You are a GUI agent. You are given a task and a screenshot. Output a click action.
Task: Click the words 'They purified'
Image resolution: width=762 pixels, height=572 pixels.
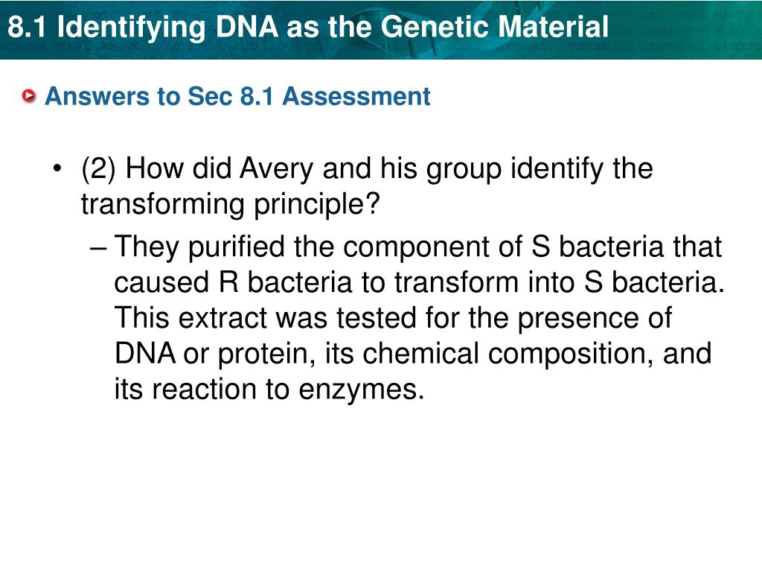199,247
